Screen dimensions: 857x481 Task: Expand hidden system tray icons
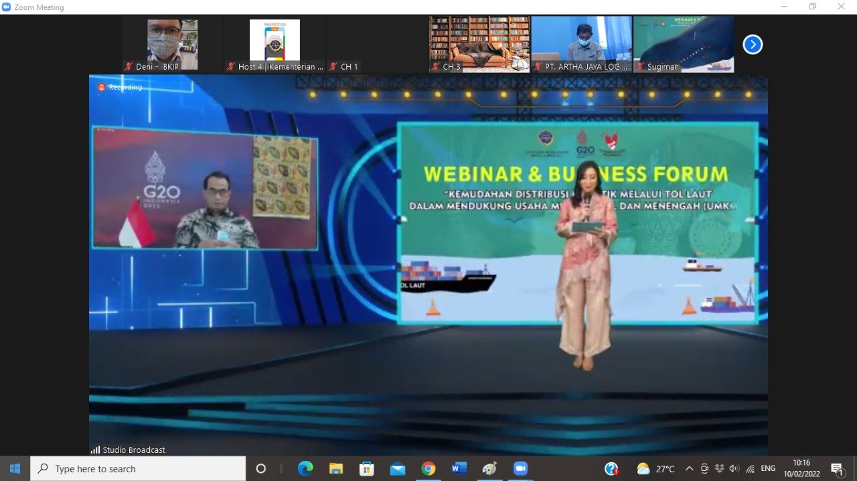[689, 469]
